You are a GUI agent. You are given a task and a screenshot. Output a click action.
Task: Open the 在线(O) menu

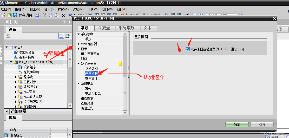[63, 9]
